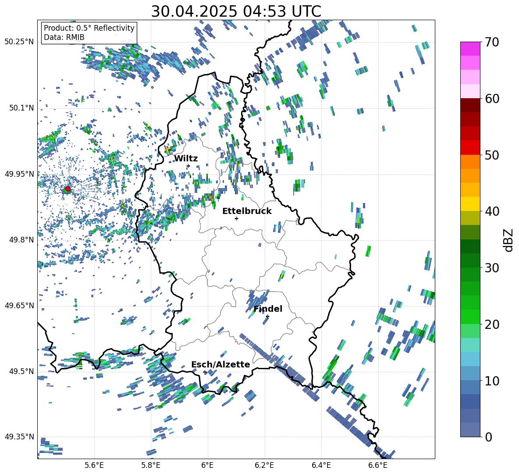The image size is (519, 474).
Task: Click the Esch/Alzette station cross marker
Action: [205, 372]
